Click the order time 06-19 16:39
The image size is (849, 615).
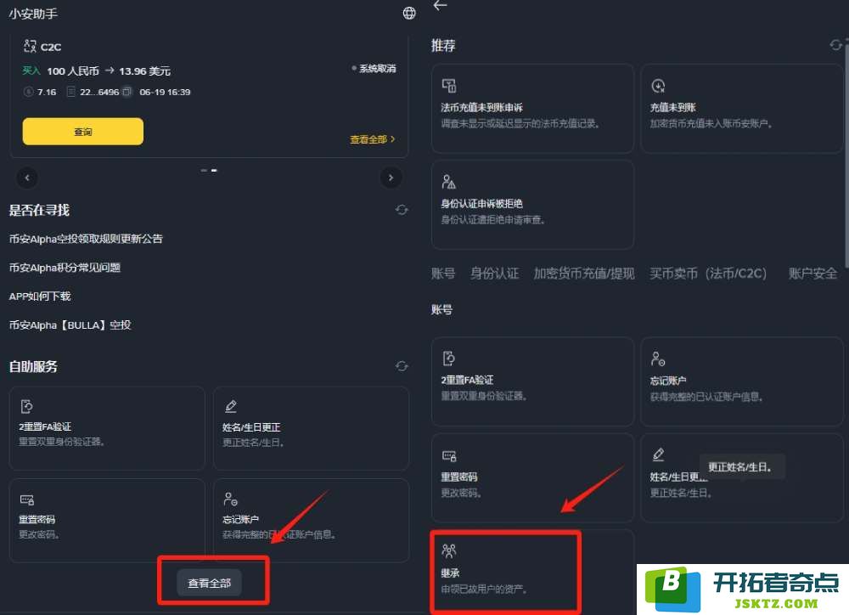pyautogui.click(x=165, y=92)
